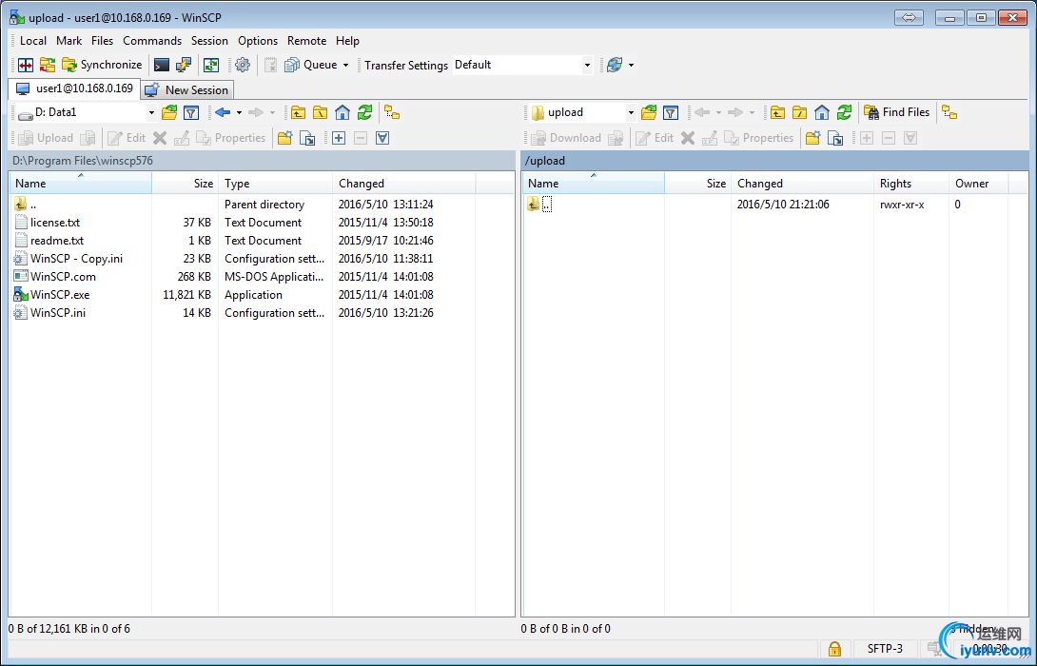
Task: Click local Back blue arrow
Action: (x=223, y=113)
